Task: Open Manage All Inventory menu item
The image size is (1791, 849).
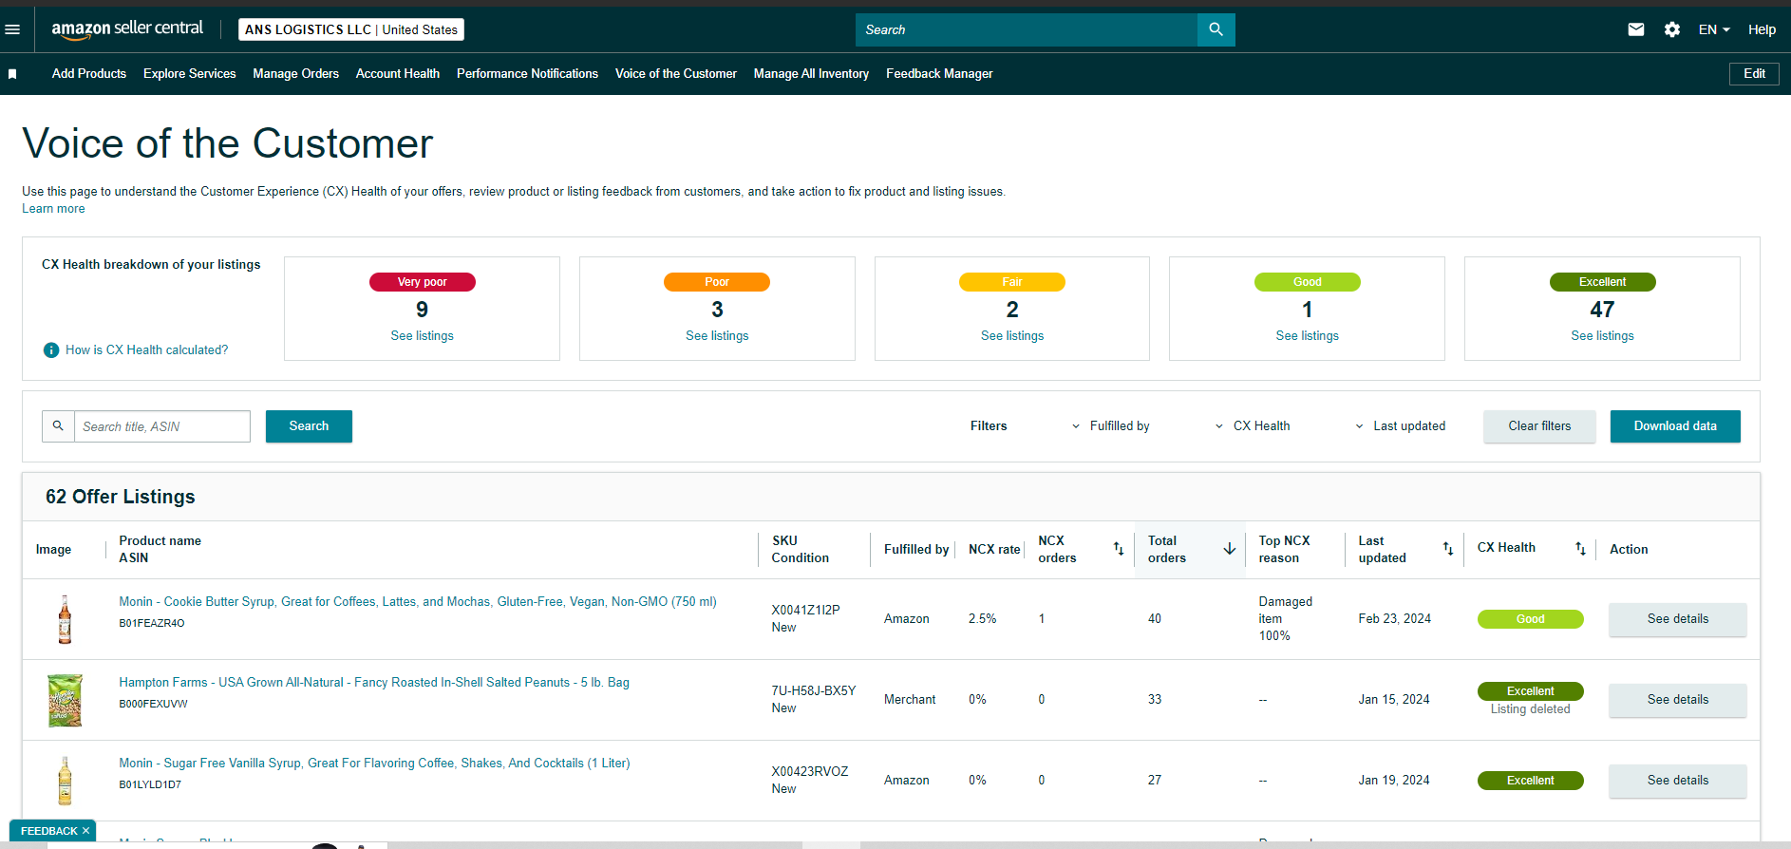Action: click(811, 74)
